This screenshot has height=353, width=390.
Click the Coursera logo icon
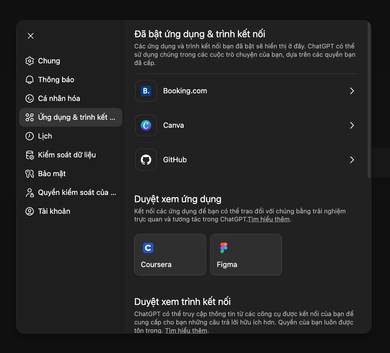[148, 248]
